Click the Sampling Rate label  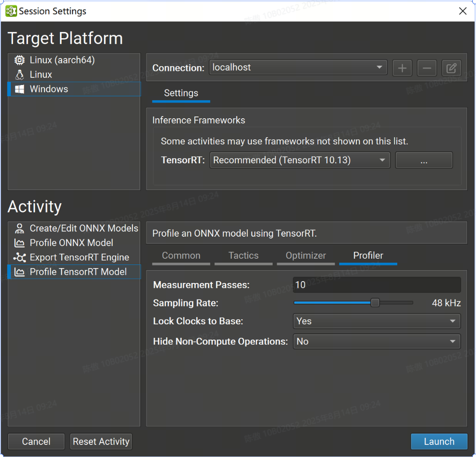tap(186, 303)
